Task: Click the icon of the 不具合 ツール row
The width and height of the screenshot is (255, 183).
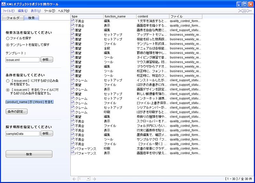Action: (x=73, y=140)
